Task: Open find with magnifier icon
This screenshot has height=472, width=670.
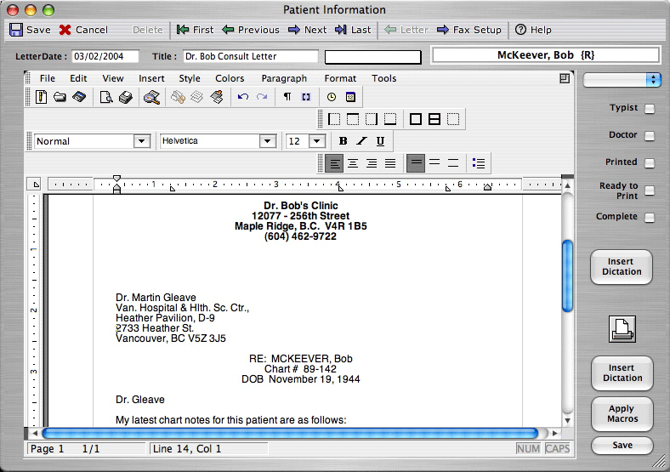Action: 151,97
